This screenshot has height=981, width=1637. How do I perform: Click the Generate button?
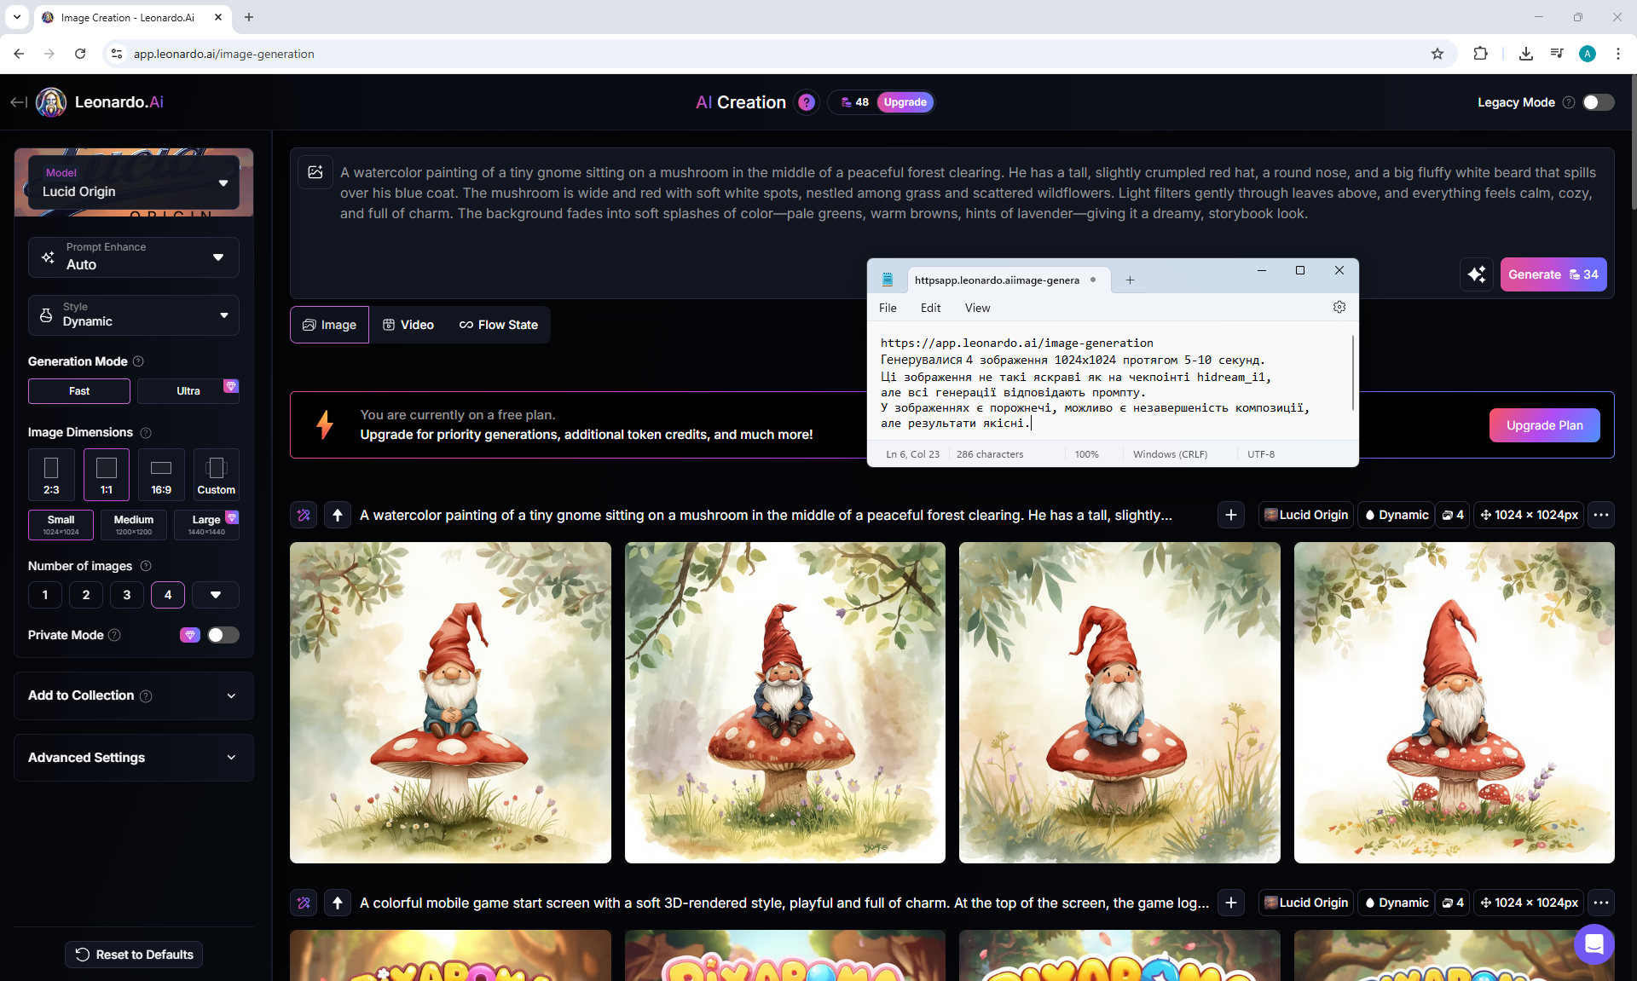(x=1553, y=274)
